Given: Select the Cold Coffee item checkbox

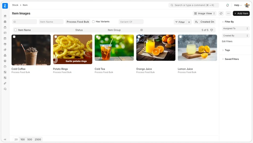Looking at the screenshot, I should (14, 37).
